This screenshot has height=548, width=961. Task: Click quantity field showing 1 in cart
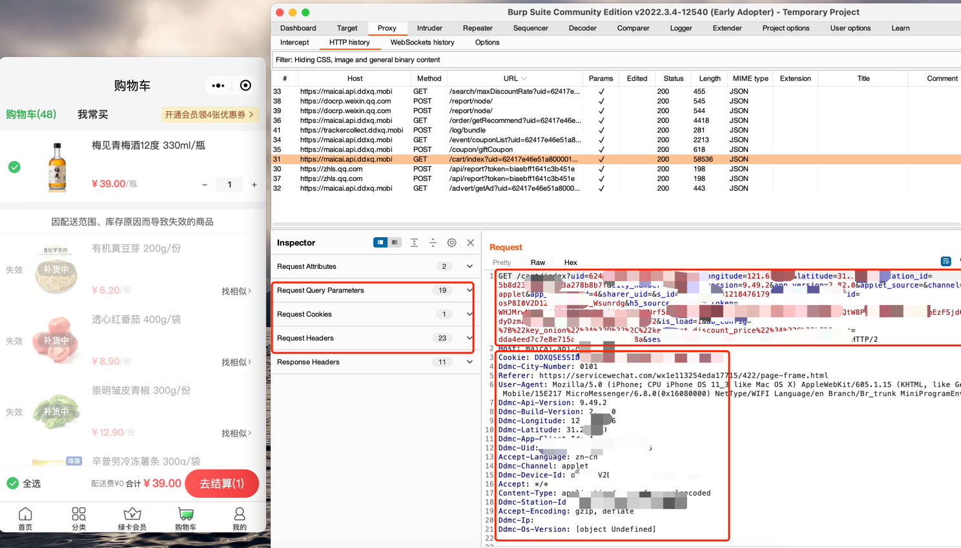tap(229, 185)
